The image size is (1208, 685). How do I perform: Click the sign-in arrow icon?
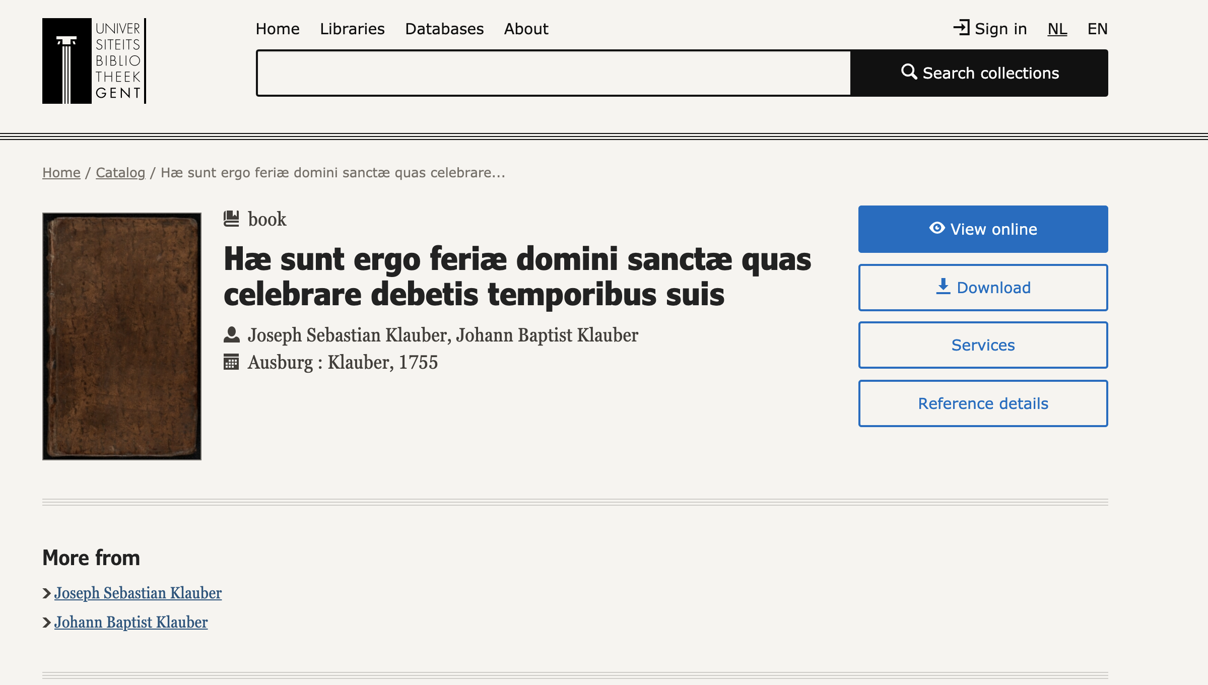coord(961,28)
